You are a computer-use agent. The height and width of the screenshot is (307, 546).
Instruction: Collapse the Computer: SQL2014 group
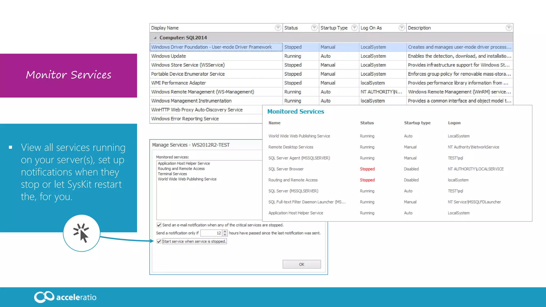click(155, 38)
